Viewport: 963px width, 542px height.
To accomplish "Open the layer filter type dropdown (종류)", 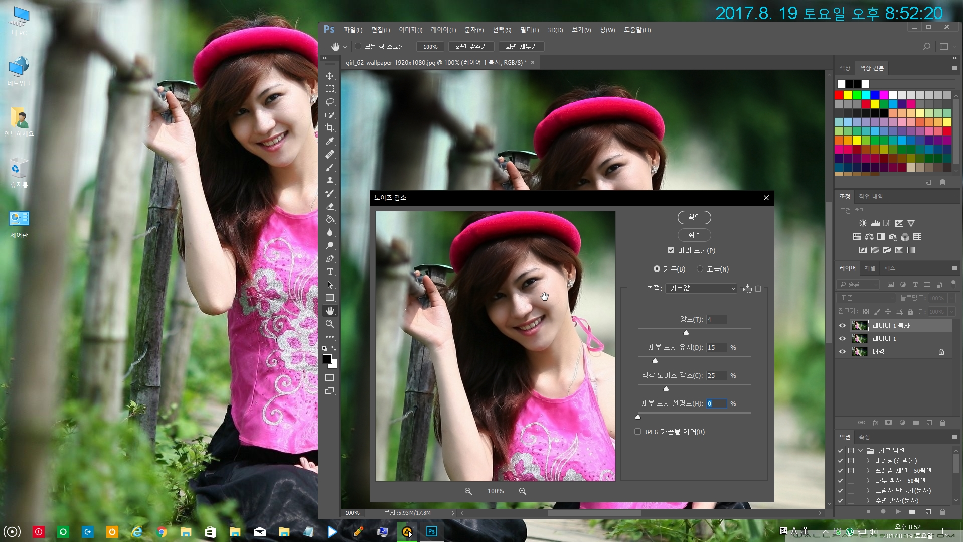I will [858, 284].
